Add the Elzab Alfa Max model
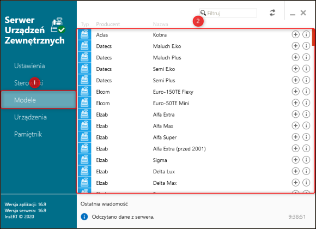This screenshot has width=316, height=229. click(295, 126)
